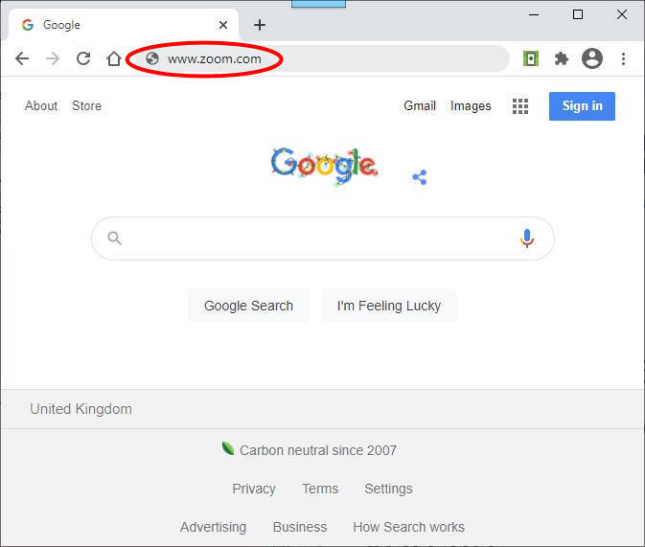Start voice search with microphone

point(526,239)
